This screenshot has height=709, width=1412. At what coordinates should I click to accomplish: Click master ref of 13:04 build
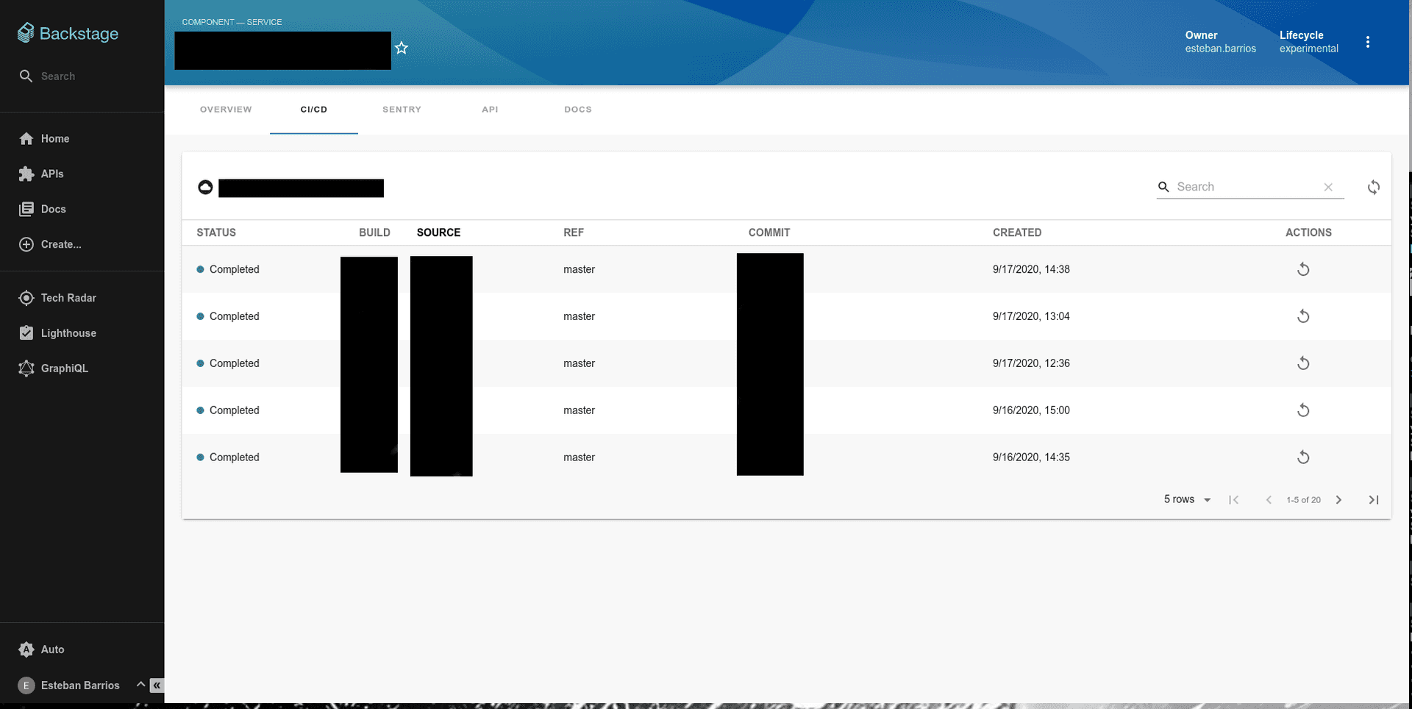(579, 316)
